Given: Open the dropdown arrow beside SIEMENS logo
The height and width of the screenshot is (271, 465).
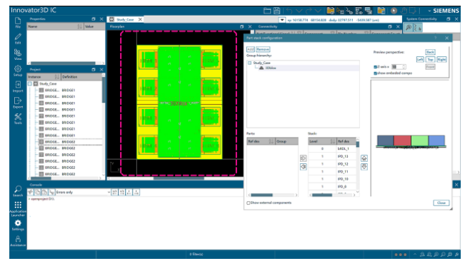Looking at the screenshot, I should [429, 11].
